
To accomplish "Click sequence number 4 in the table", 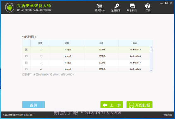I will tap(41, 69).
